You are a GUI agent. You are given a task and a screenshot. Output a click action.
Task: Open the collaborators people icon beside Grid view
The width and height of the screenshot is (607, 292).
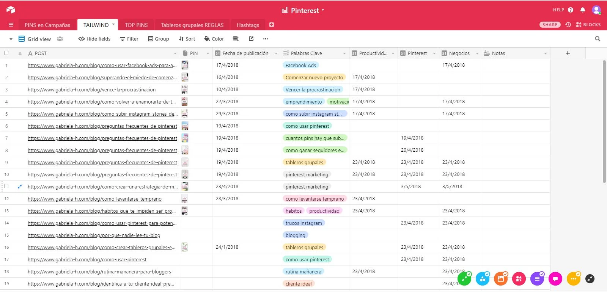tap(60, 39)
